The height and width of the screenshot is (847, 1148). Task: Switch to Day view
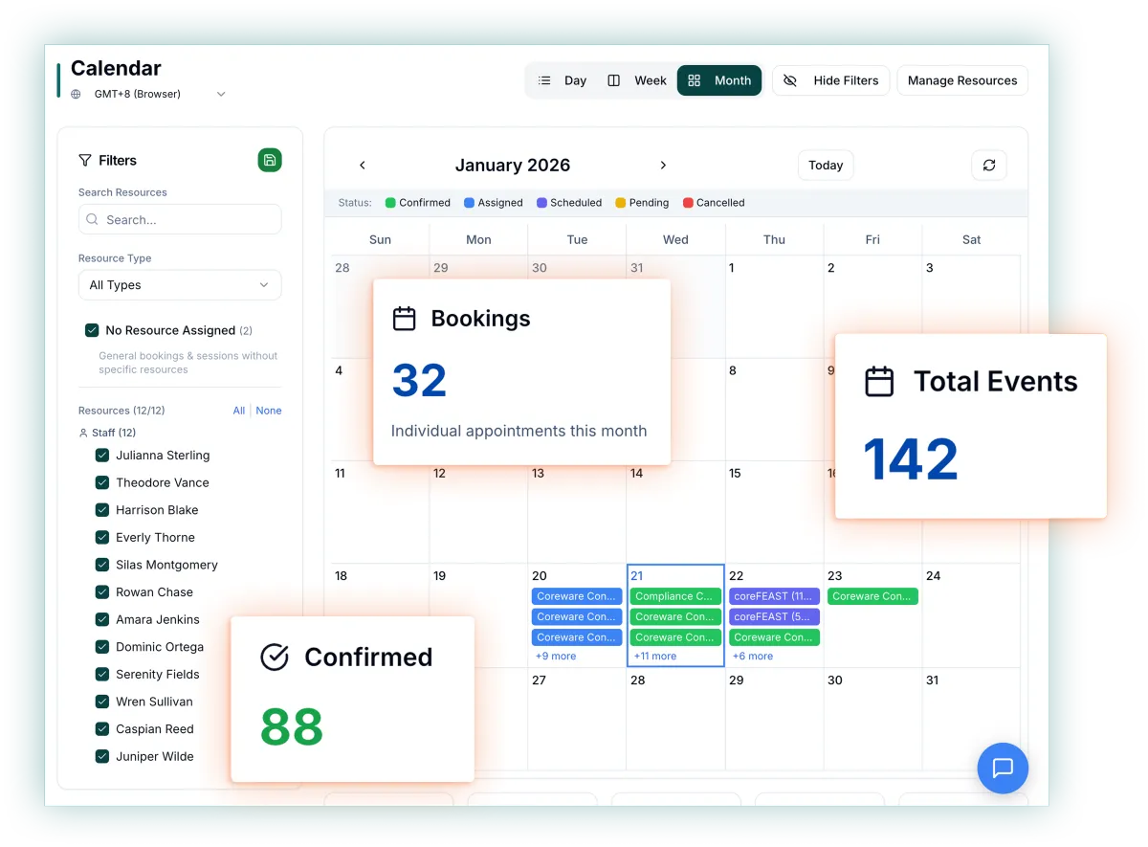click(563, 80)
